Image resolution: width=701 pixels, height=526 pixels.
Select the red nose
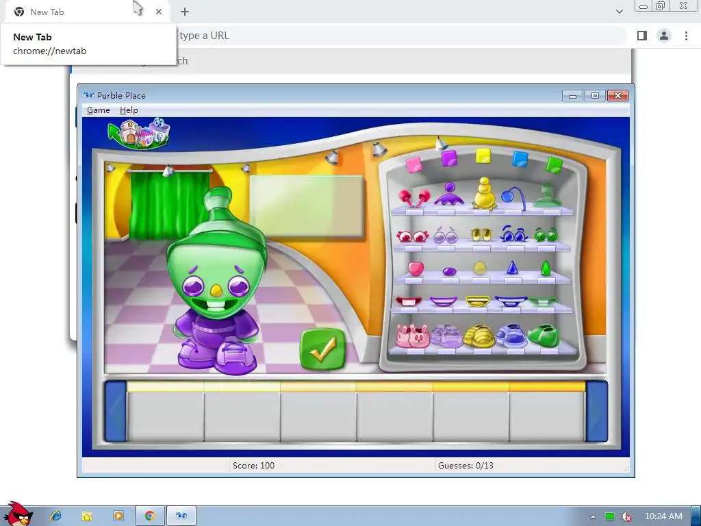click(416, 268)
